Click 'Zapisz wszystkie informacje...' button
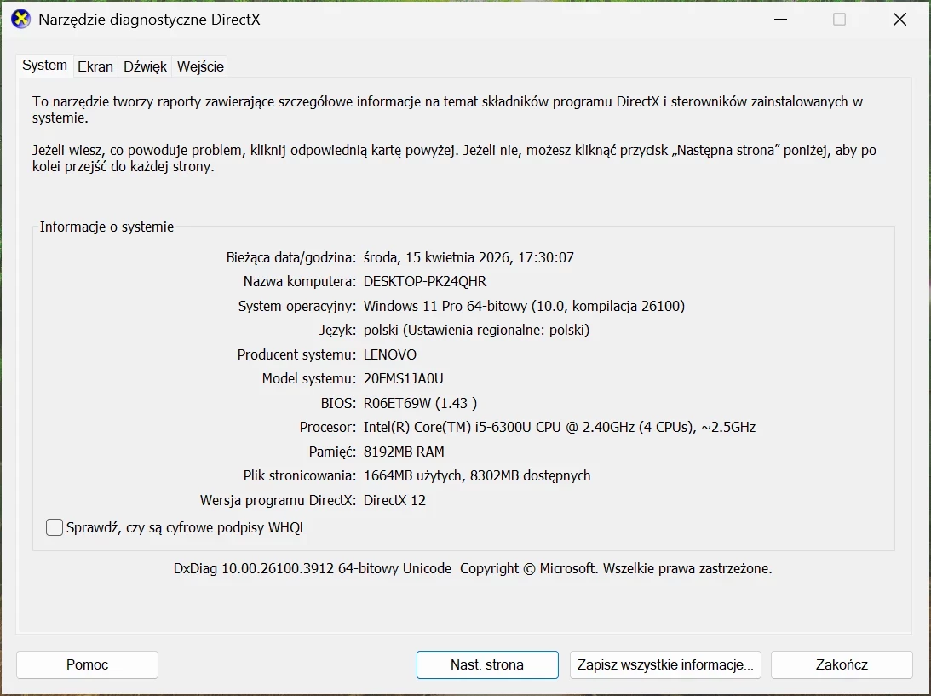The image size is (931, 696). (665, 664)
